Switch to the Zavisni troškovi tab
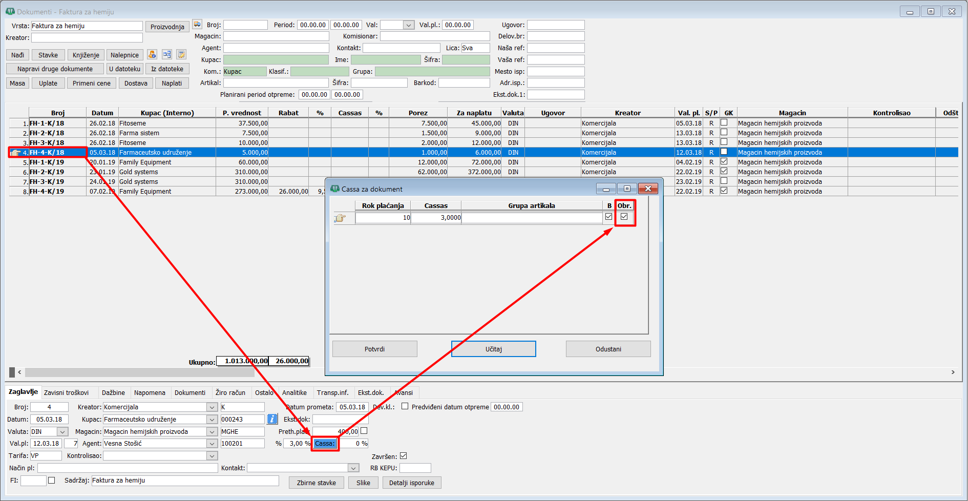 pos(67,393)
